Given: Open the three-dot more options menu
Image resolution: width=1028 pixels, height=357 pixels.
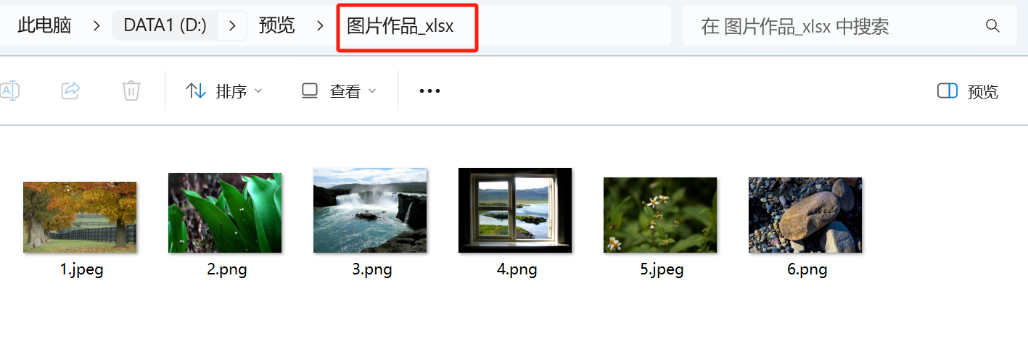Looking at the screenshot, I should click(430, 91).
